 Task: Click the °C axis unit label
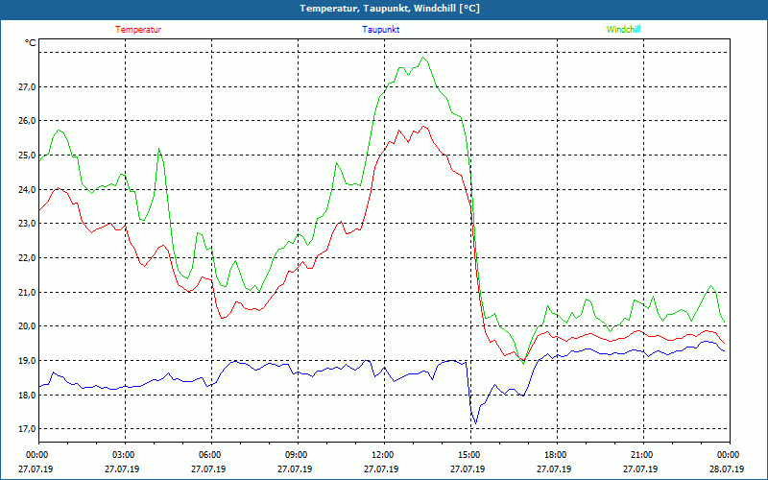pos(31,43)
